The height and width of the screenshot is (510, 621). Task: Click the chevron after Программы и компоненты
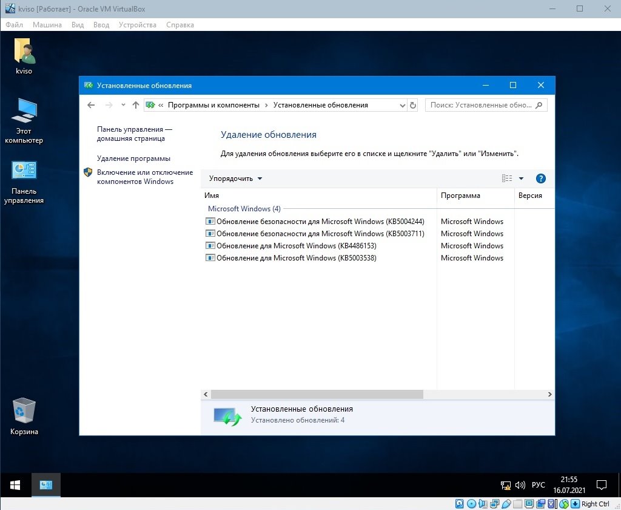pos(266,105)
